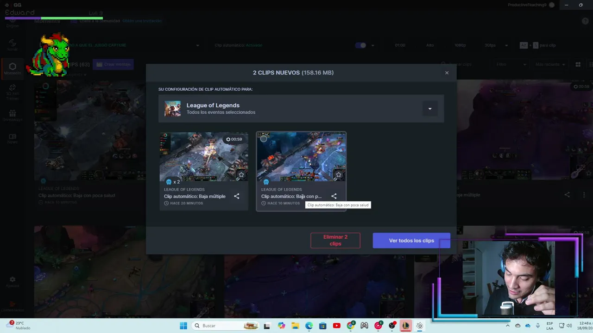The image size is (593, 333).
Task: Expand the League of Legends game dropdown
Action: click(429, 109)
